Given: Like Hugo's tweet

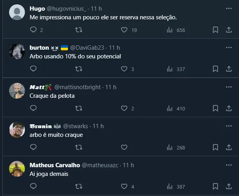Looking at the screenshot, I should [x=124, y=30].
